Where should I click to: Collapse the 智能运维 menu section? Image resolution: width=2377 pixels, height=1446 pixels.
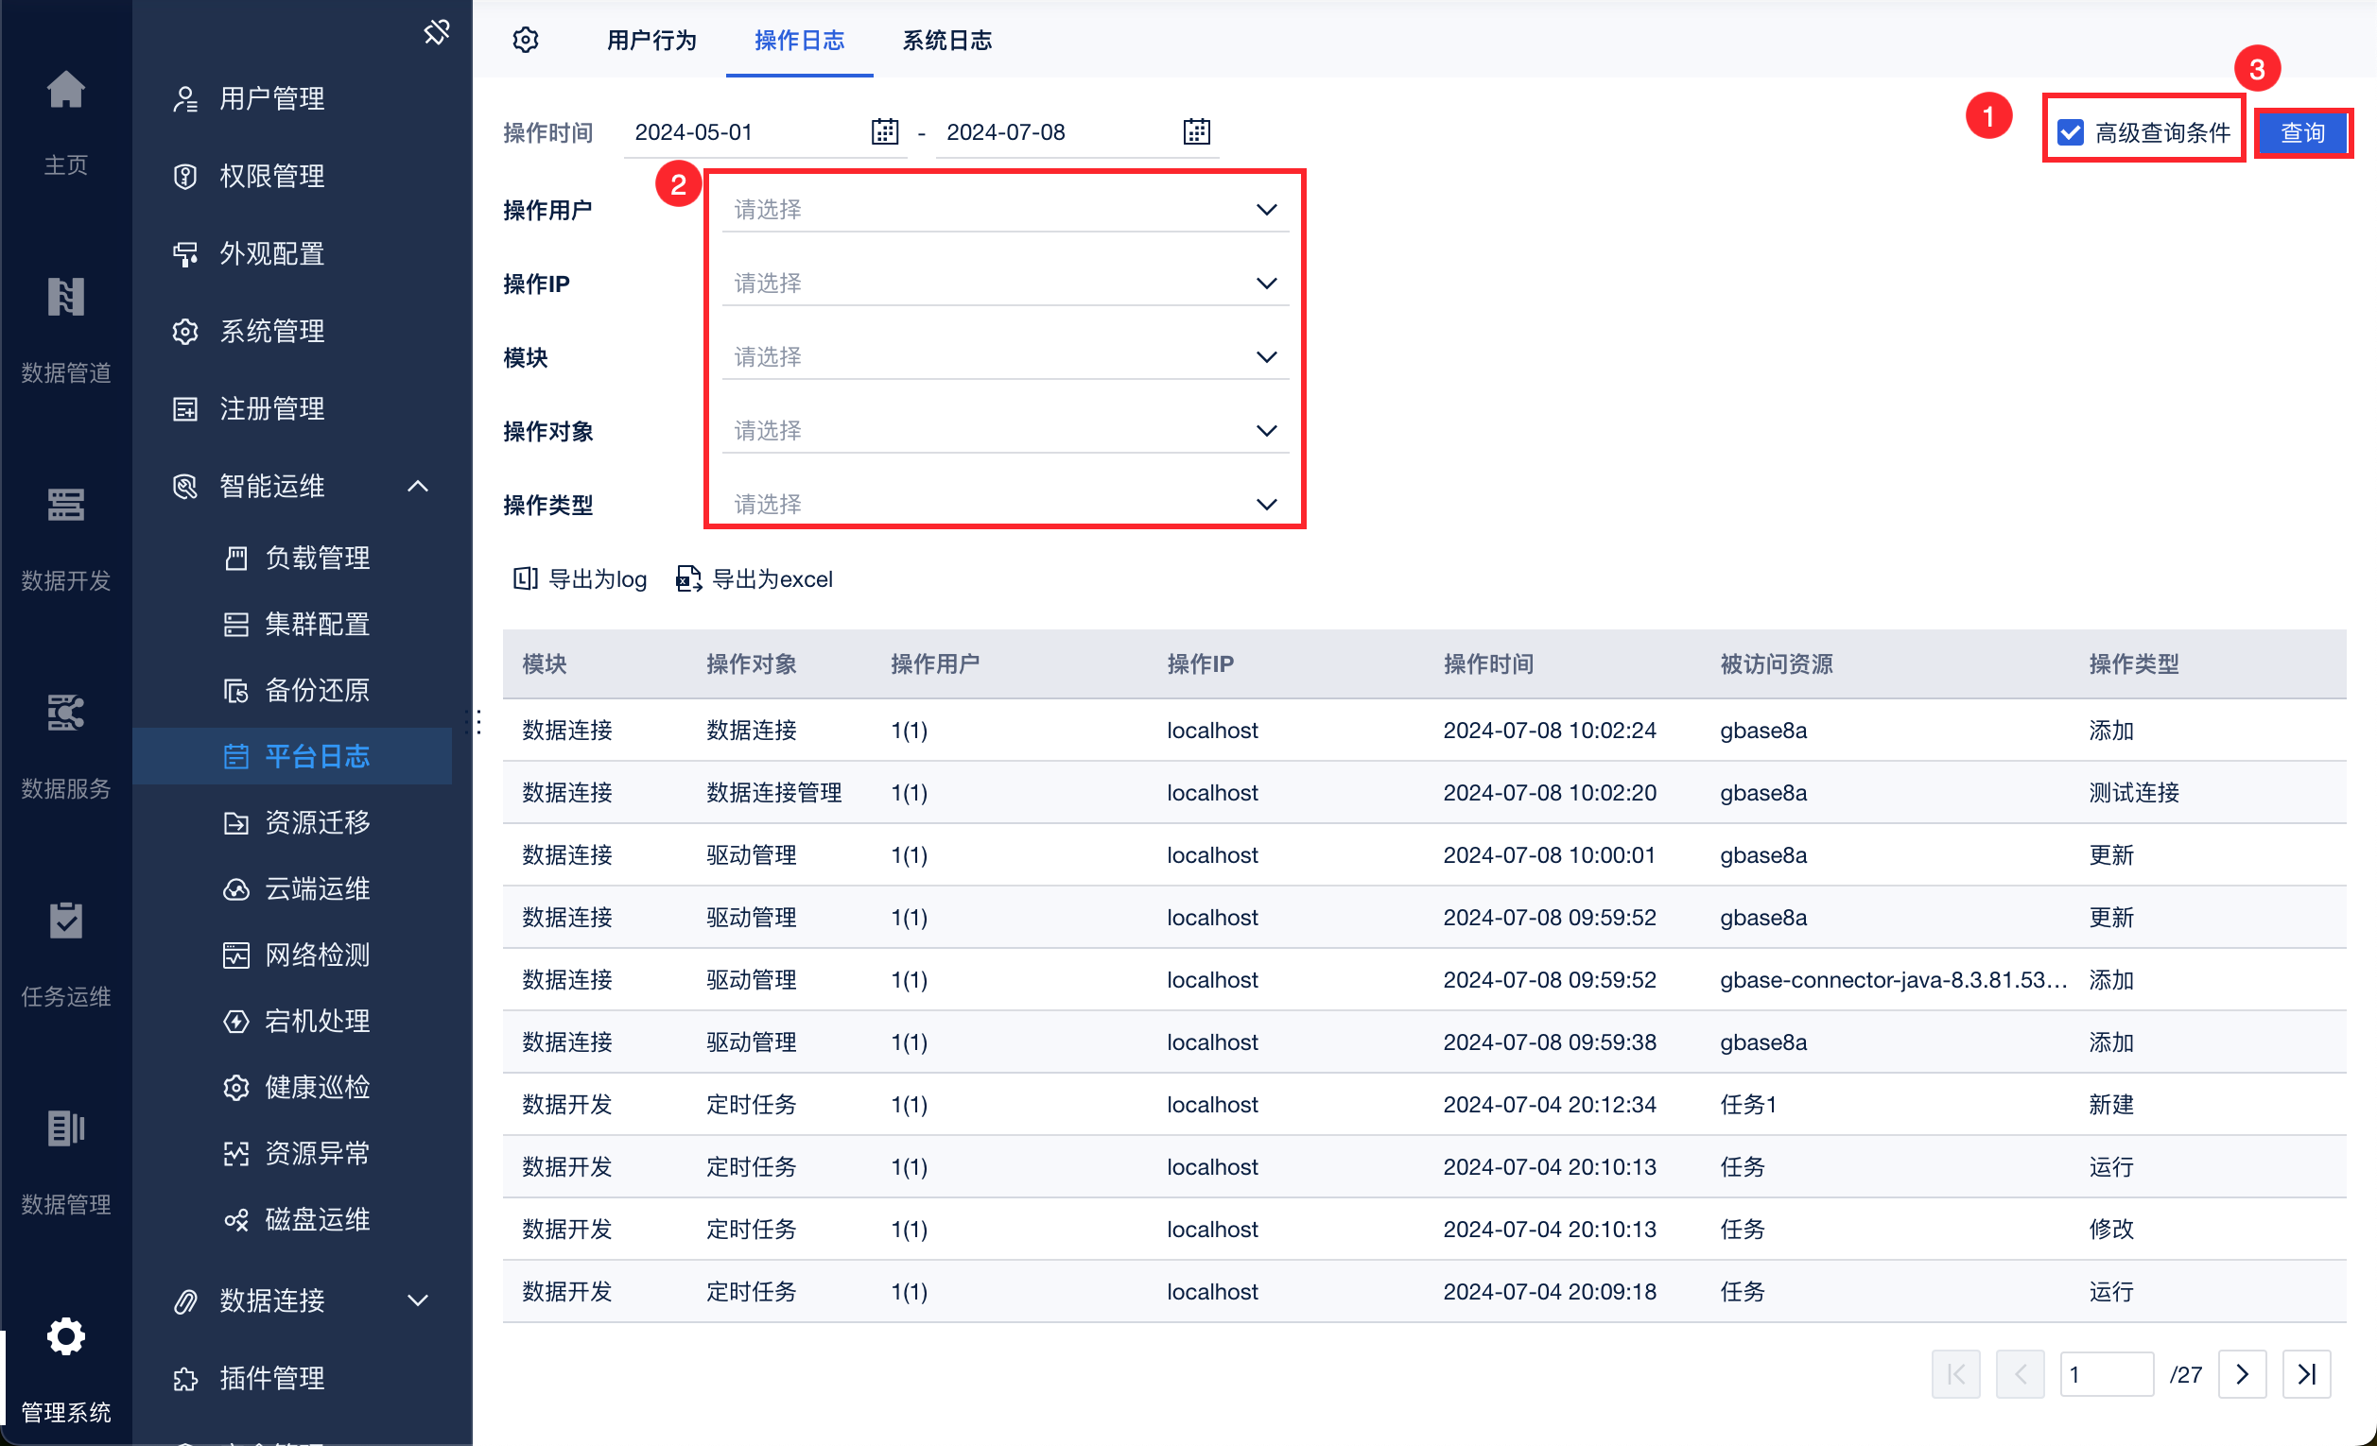pyautogui.click(x=417, y=486)
